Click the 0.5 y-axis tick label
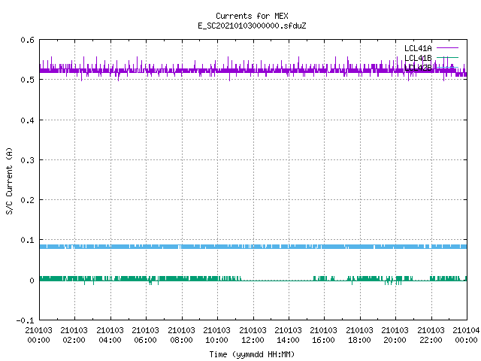Viewport: 481px width, 361px height. pyautogui.click(x=27, y=80)
